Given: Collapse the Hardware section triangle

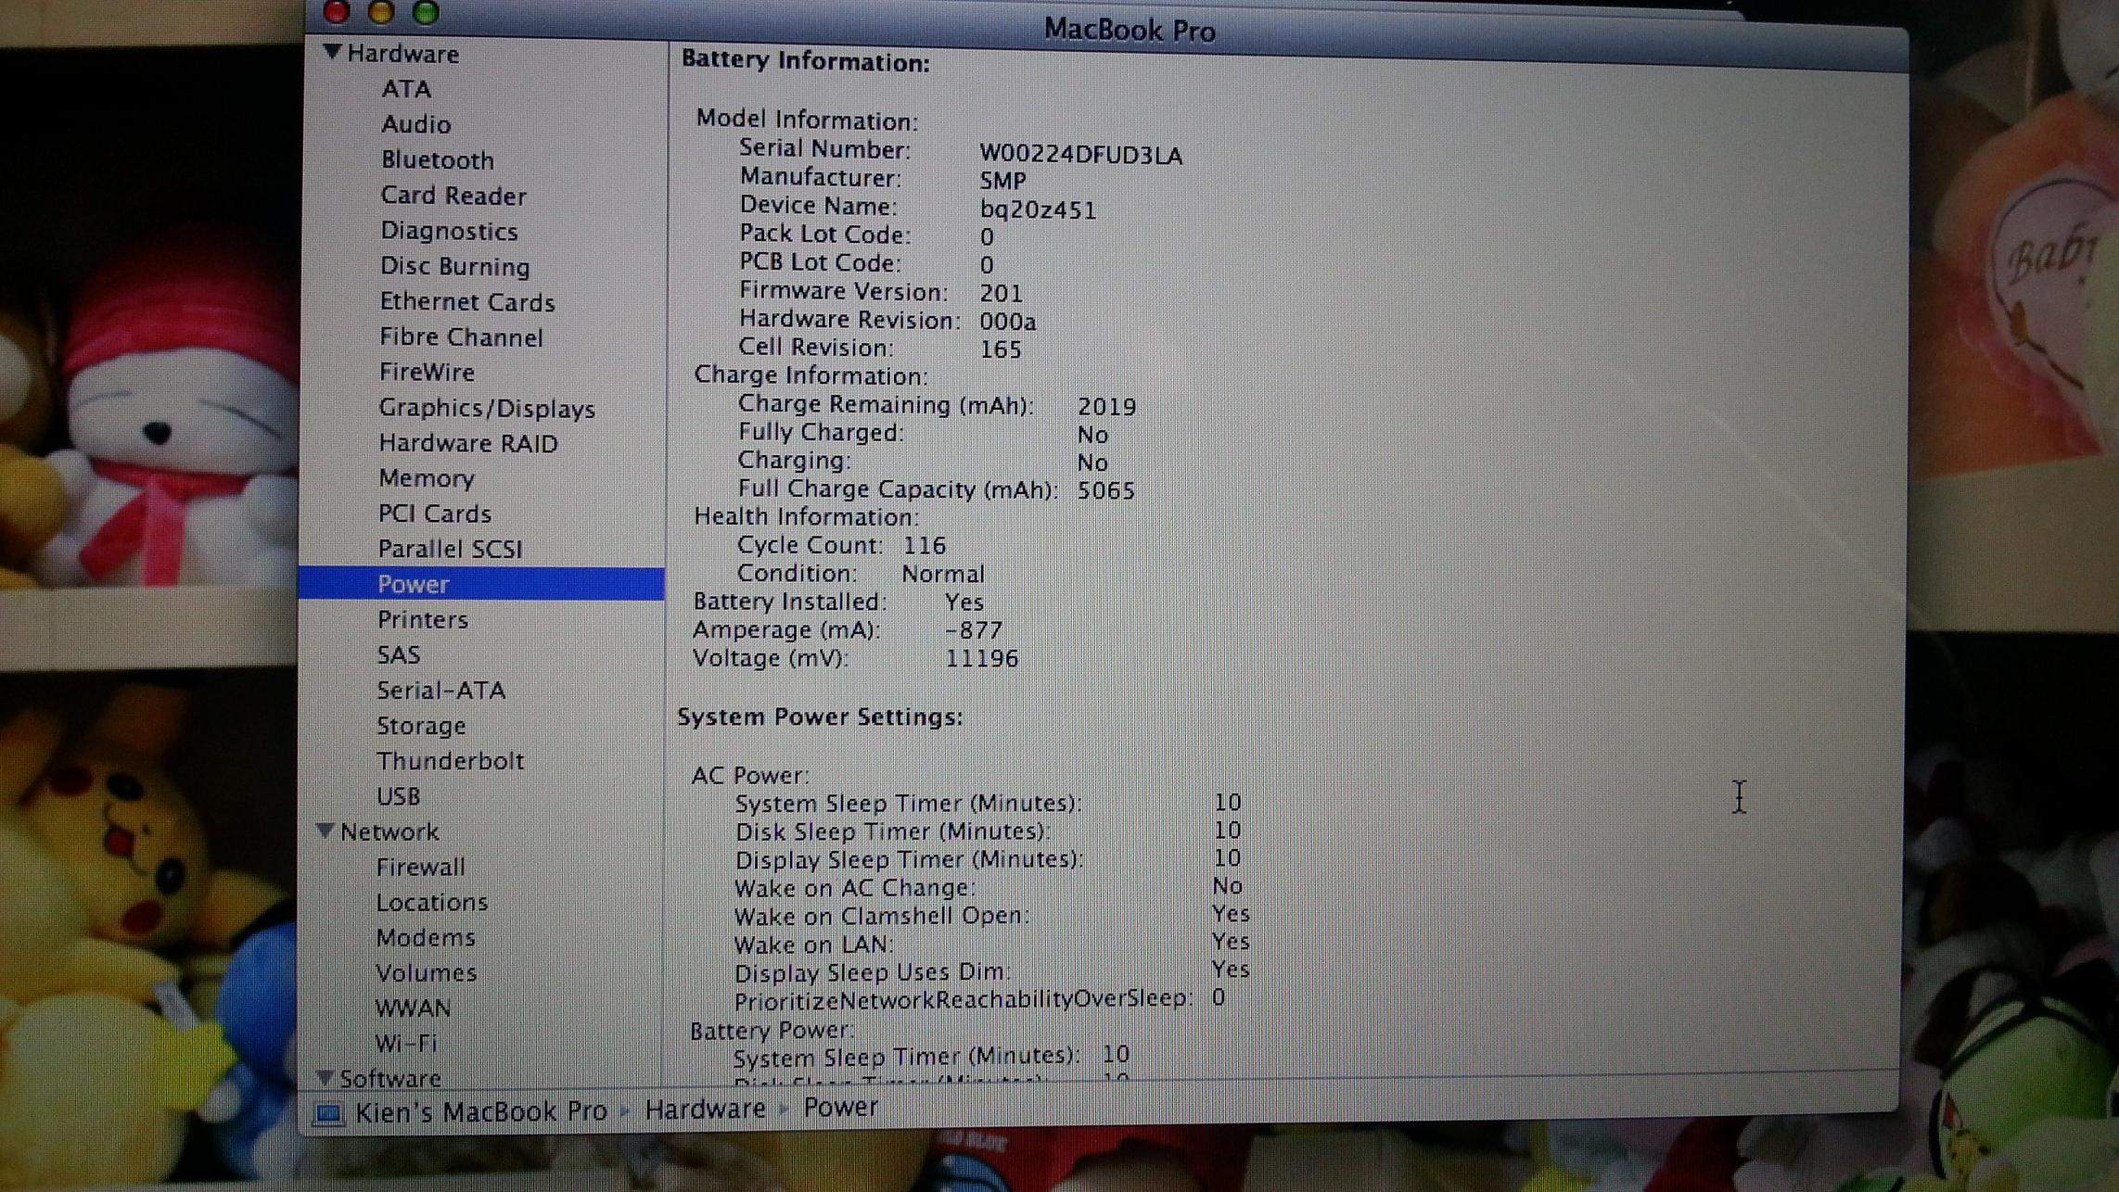Looking at the screenshot, I should tap(332, 52).
